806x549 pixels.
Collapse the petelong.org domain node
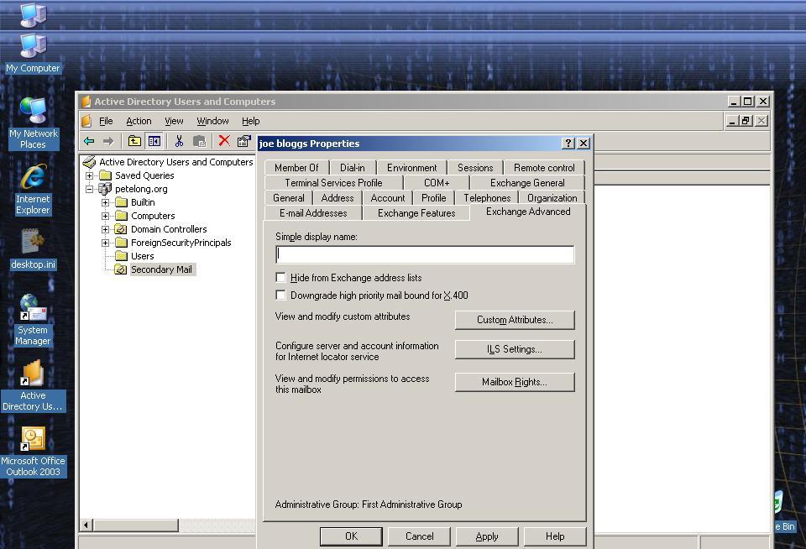tap(90, 189)
